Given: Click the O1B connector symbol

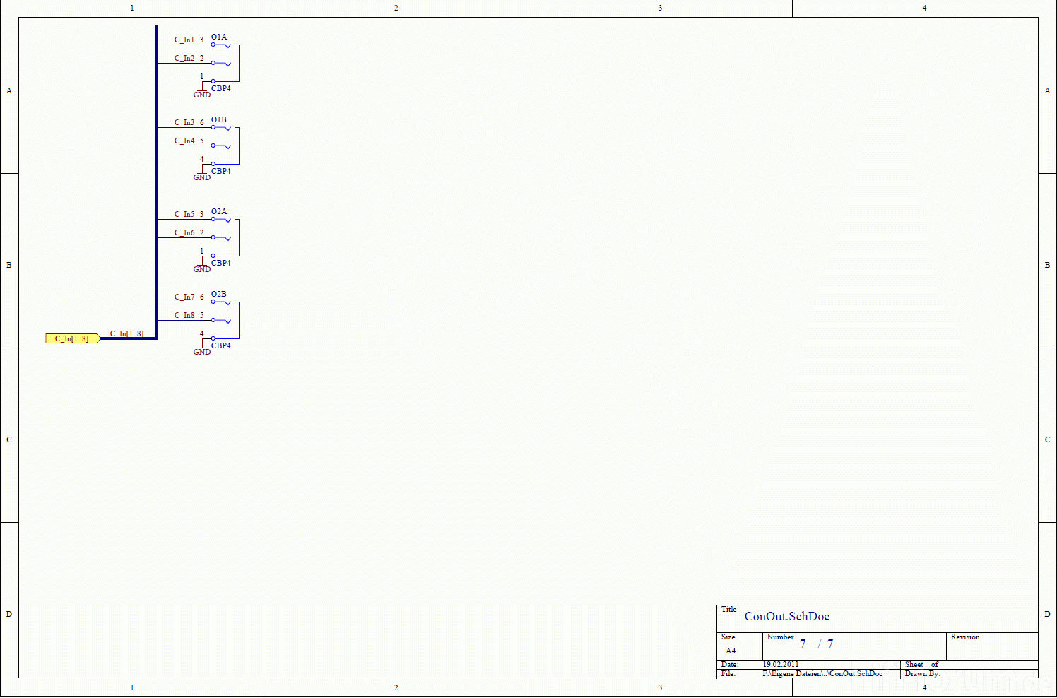Looking at the screenshot, I should click(x=226, y=146).
